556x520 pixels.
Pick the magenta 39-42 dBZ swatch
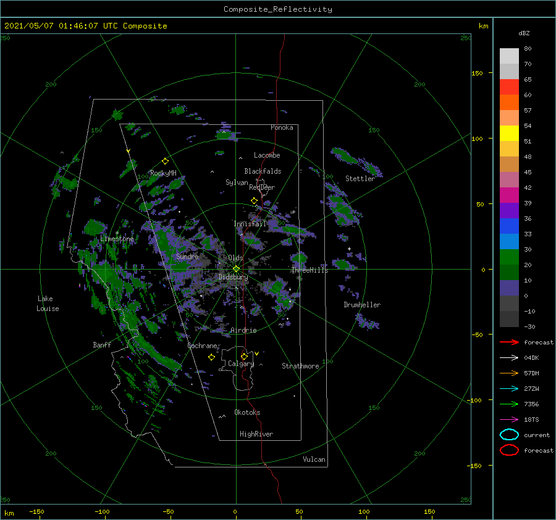tap(509, 195)
